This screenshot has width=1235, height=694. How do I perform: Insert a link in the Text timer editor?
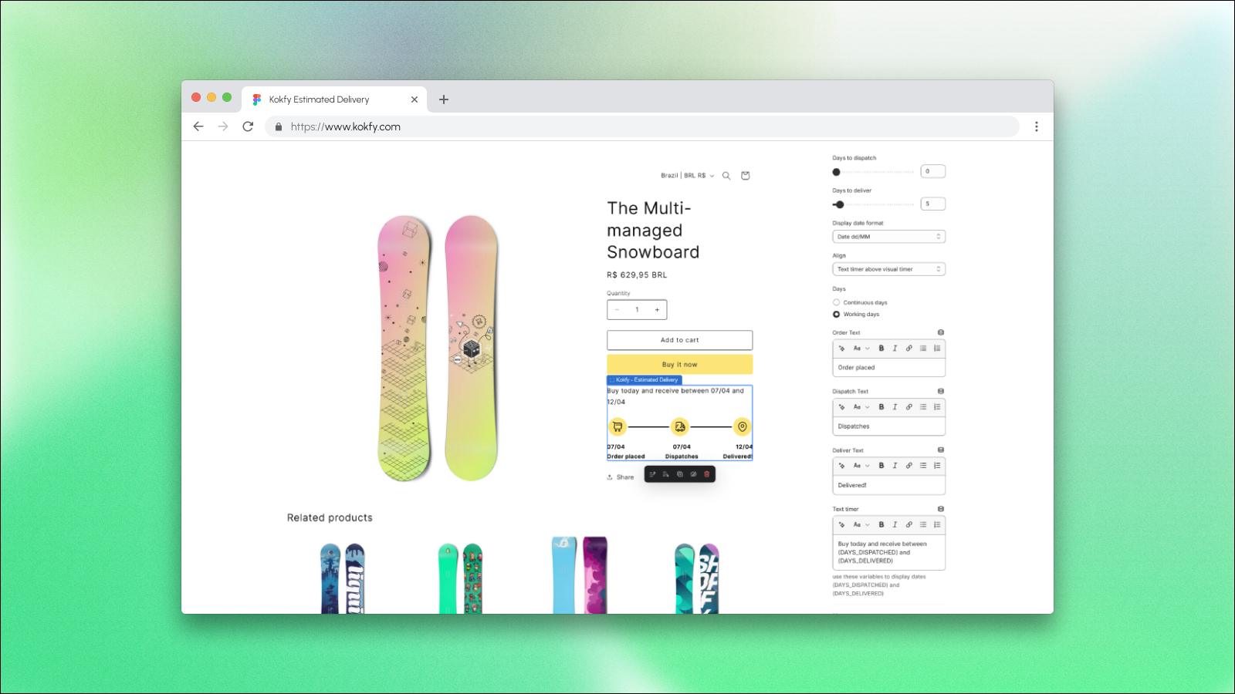pos(909,524)
